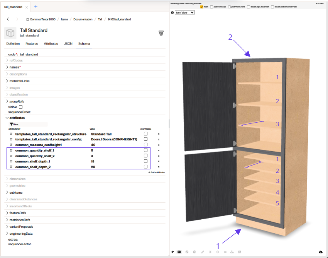The height and width of the screenshot is (258, 328).
Task: Click the back navigation arrow
Action: [8, 19]
